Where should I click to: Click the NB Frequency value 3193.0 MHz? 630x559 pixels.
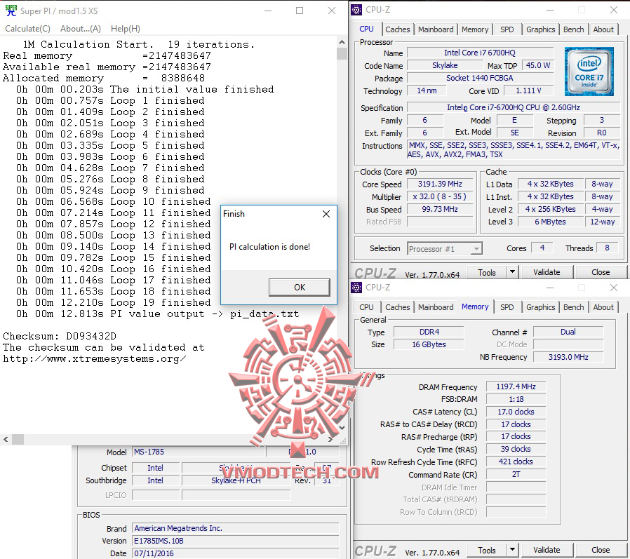click(568, 357)
